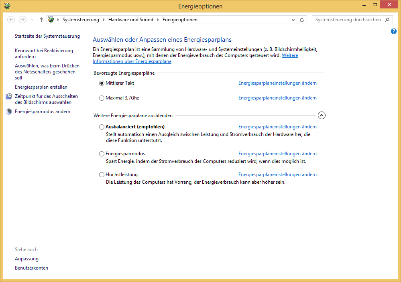The height and width of the screenshot is (282, 401).
Task: Open Anpassung under Siehe auch
Action: coord(26,259)
